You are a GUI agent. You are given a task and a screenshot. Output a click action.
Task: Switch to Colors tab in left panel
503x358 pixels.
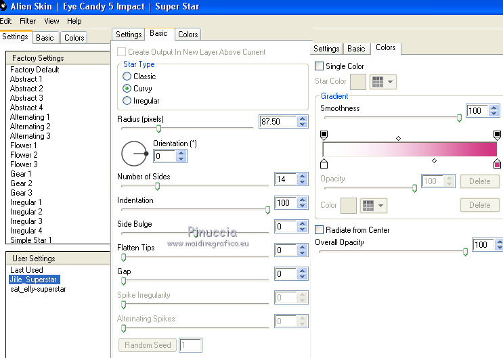[x=74, y=38]
